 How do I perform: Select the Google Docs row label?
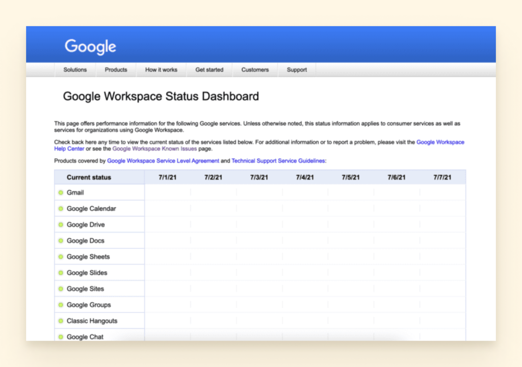click(x=85, y=240)
